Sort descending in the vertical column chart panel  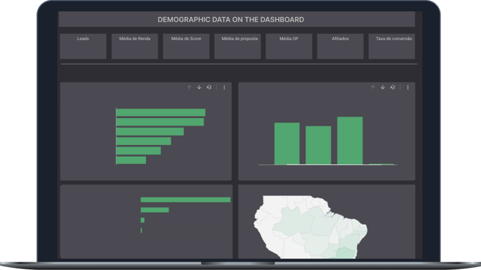point(383,87)
